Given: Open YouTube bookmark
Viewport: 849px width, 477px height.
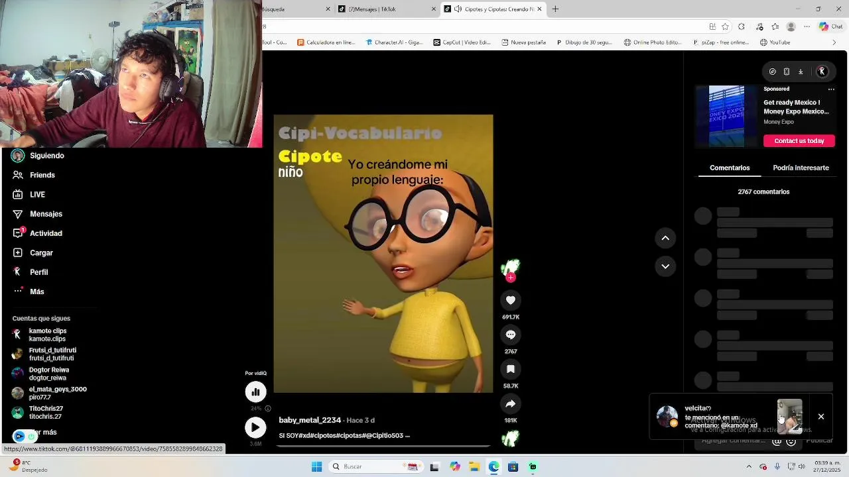Looking at the screenshot, I should pyautogui.click(x=775, y=42).
